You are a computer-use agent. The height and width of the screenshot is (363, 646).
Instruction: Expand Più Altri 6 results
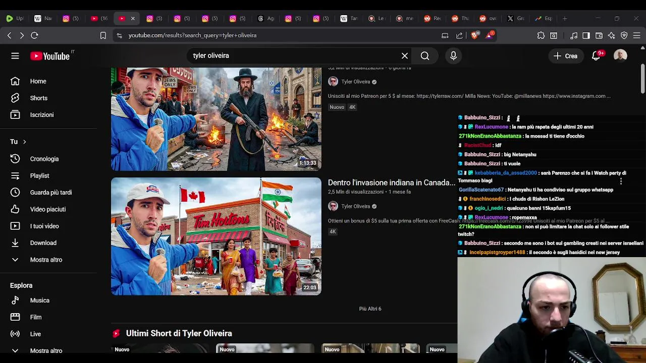(370, 309)
